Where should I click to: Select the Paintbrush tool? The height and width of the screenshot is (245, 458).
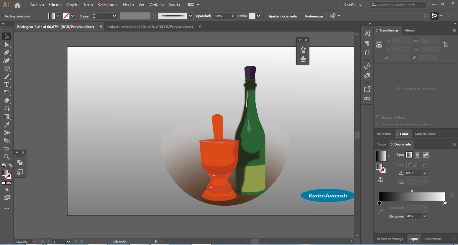click(x=7, y=76)
